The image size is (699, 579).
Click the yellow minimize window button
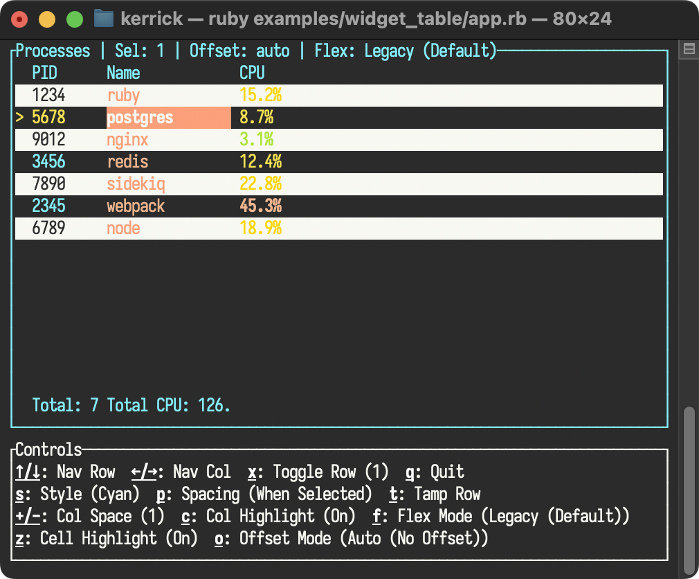pyautogui.click(x=47, y=19)
